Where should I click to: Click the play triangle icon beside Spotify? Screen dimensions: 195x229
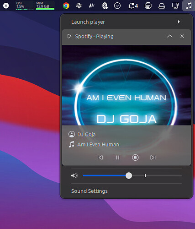tap(69, 36)
